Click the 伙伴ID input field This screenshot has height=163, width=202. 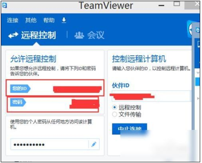pyautogui.click(x=151, y=96)
